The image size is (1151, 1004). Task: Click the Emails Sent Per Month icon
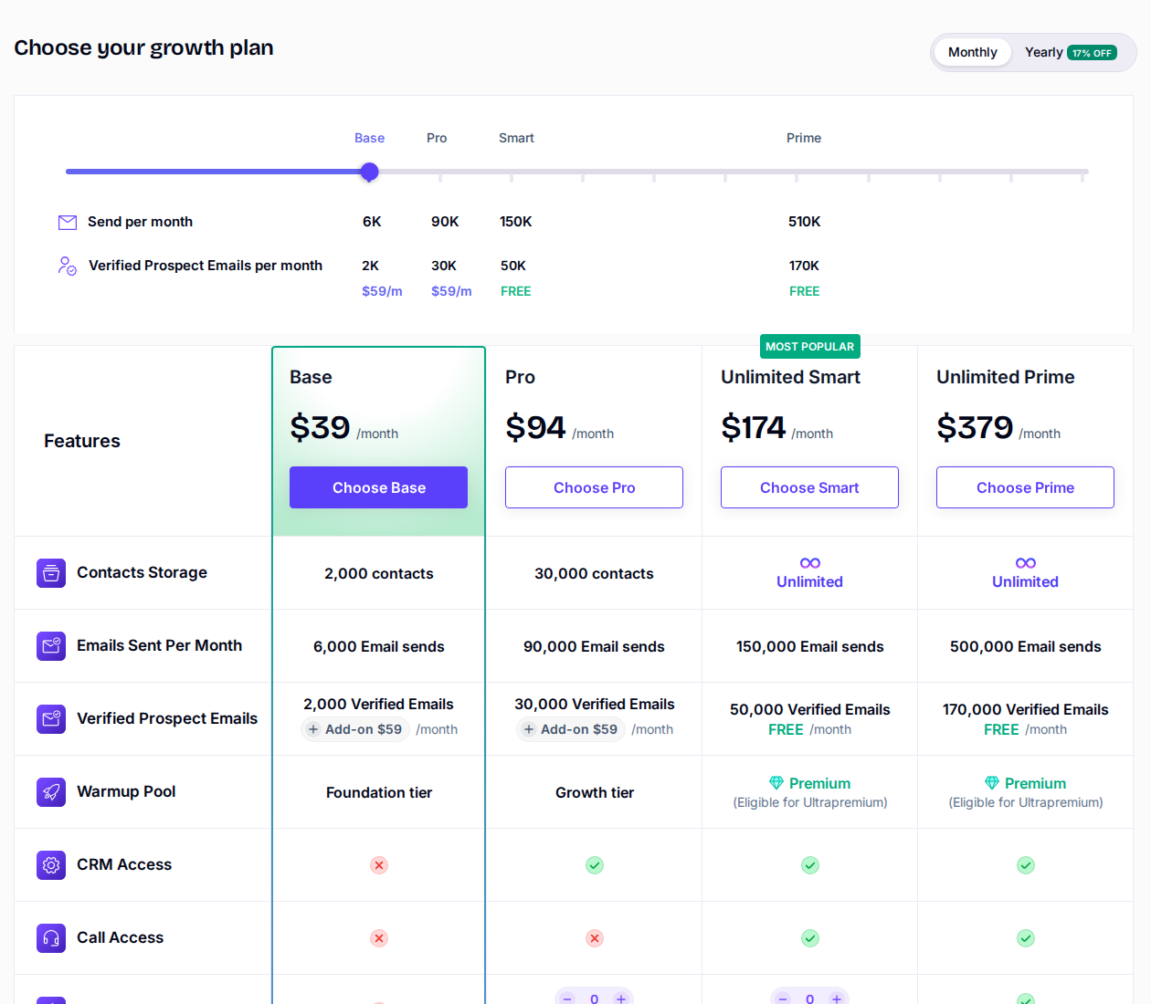click(x=51, y=646)
